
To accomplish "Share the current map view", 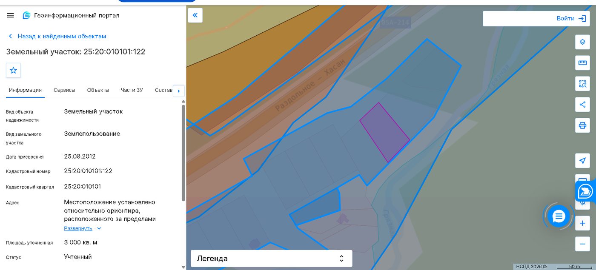I will tap(582, 105).
